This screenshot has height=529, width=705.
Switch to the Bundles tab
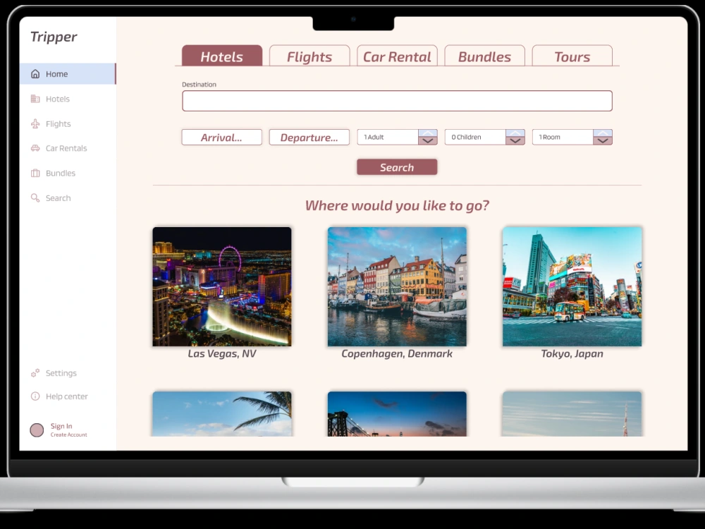point(485,56)
